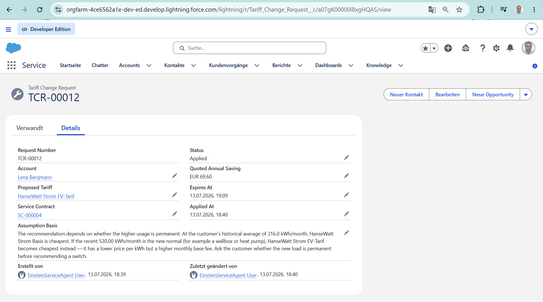Open the hamburger menu beside Developer Edition
The width and height of the screenshot is (543, 302).
(9, 29)
